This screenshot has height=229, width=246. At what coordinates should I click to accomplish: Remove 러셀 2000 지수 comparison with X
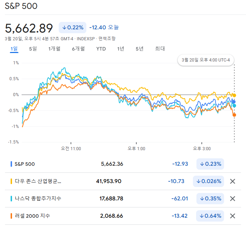click(x=233, y=216)
